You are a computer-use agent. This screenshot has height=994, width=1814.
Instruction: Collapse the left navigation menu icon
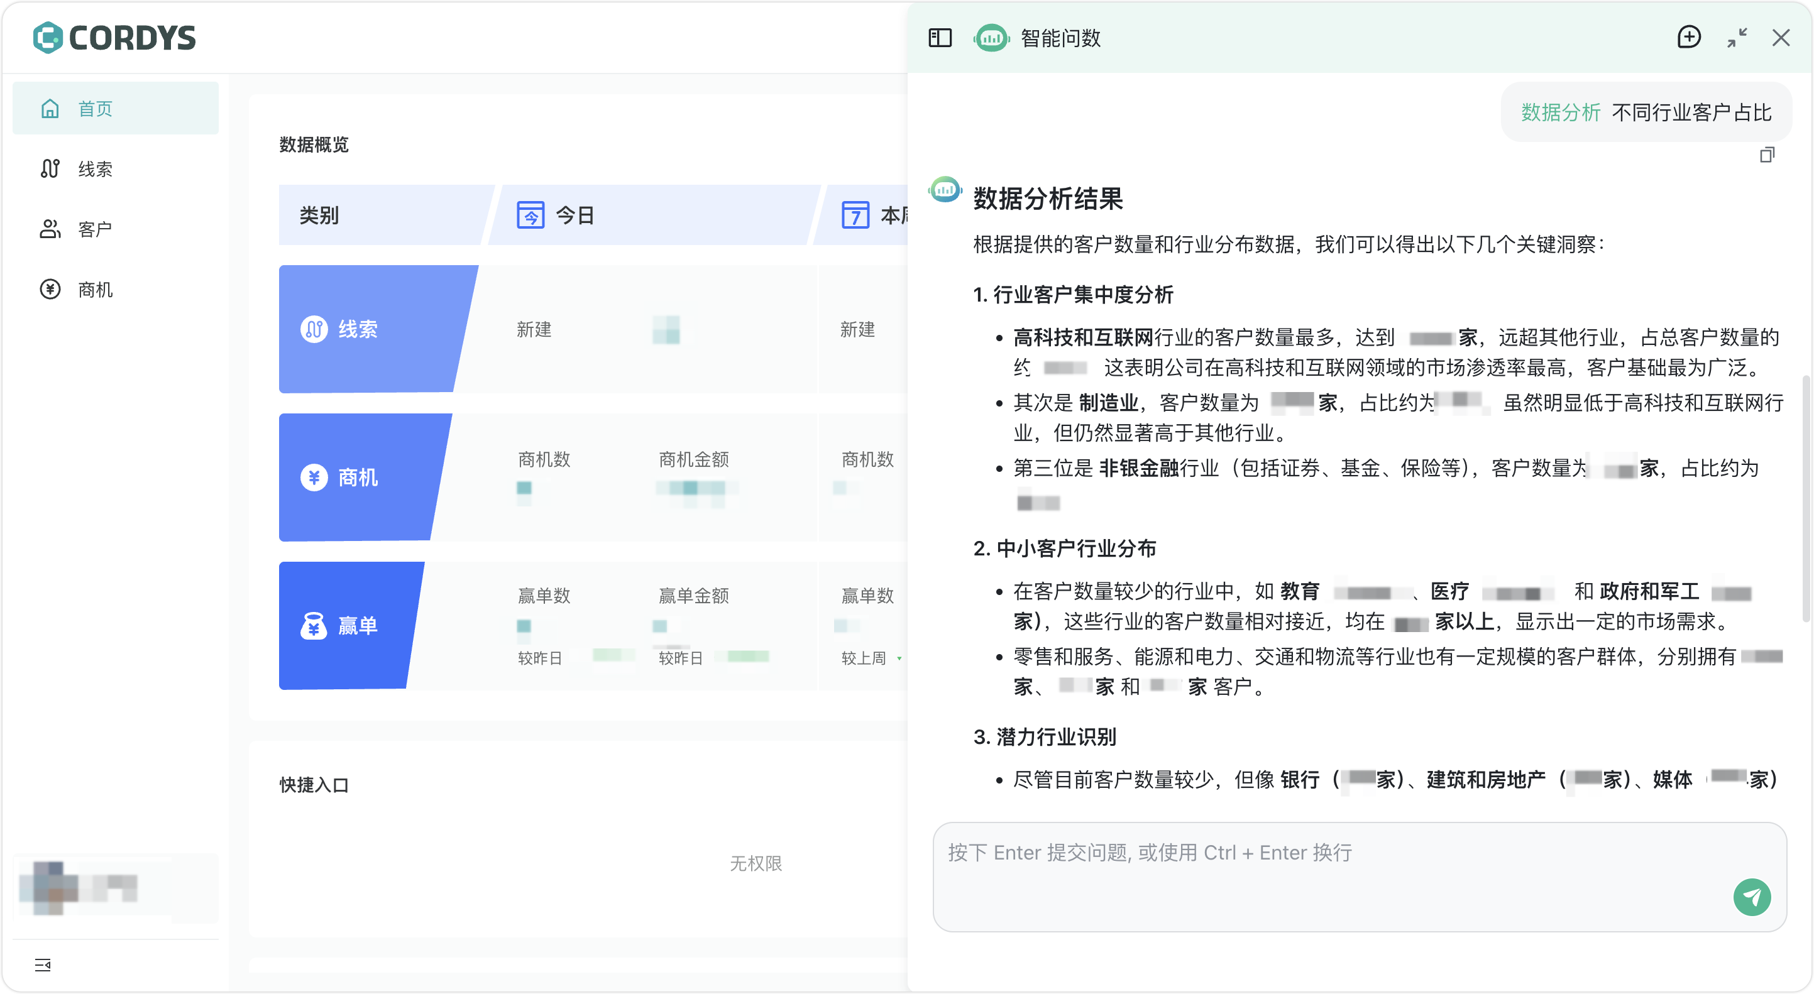click(43, 964)
